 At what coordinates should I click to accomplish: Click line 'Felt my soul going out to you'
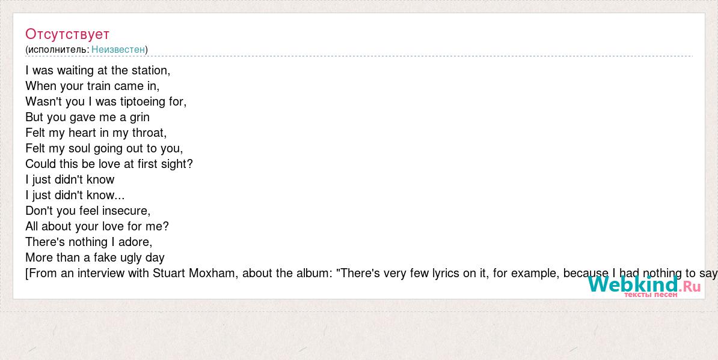[105, 148]
